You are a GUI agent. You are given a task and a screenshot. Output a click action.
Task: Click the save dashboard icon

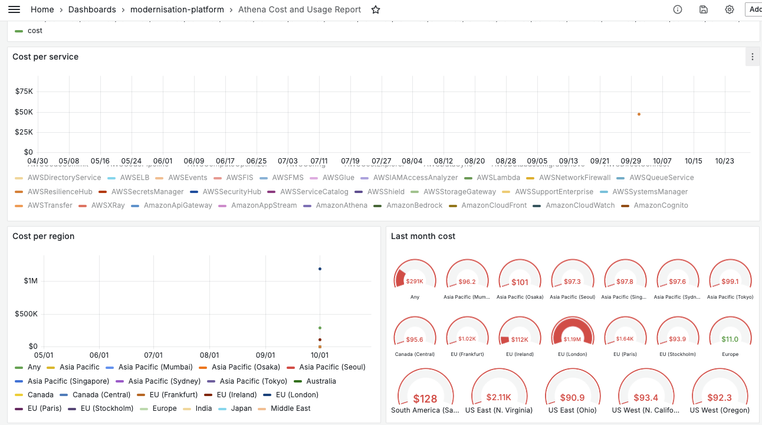(704, 9)
